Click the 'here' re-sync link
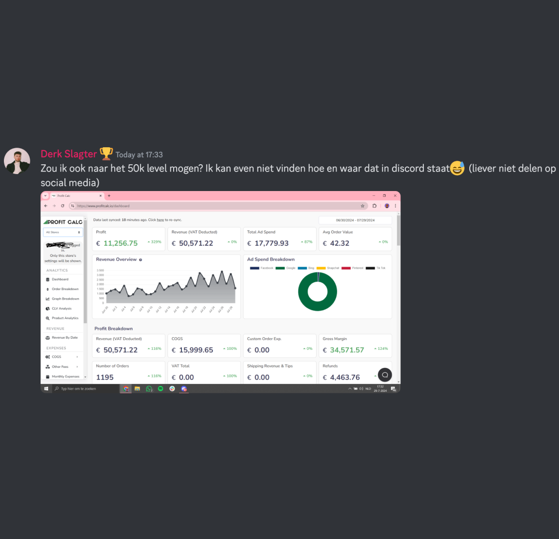Image resolution: width=559 pixels, height=539 pixels. pyautogui.click(x=160, y=220)
